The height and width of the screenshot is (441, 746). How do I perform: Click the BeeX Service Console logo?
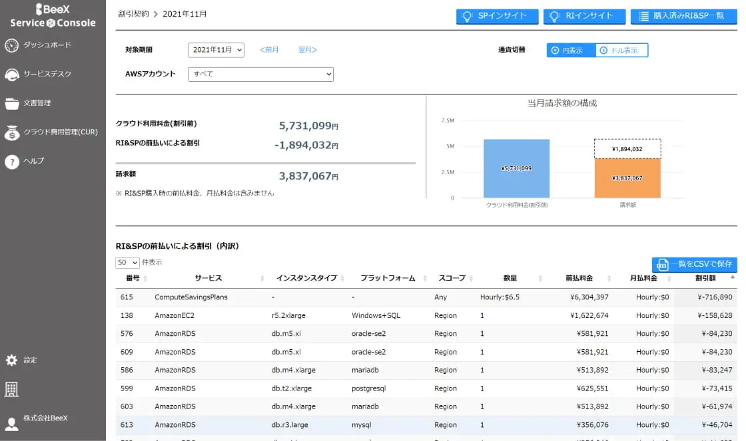[x=53, y=16]
